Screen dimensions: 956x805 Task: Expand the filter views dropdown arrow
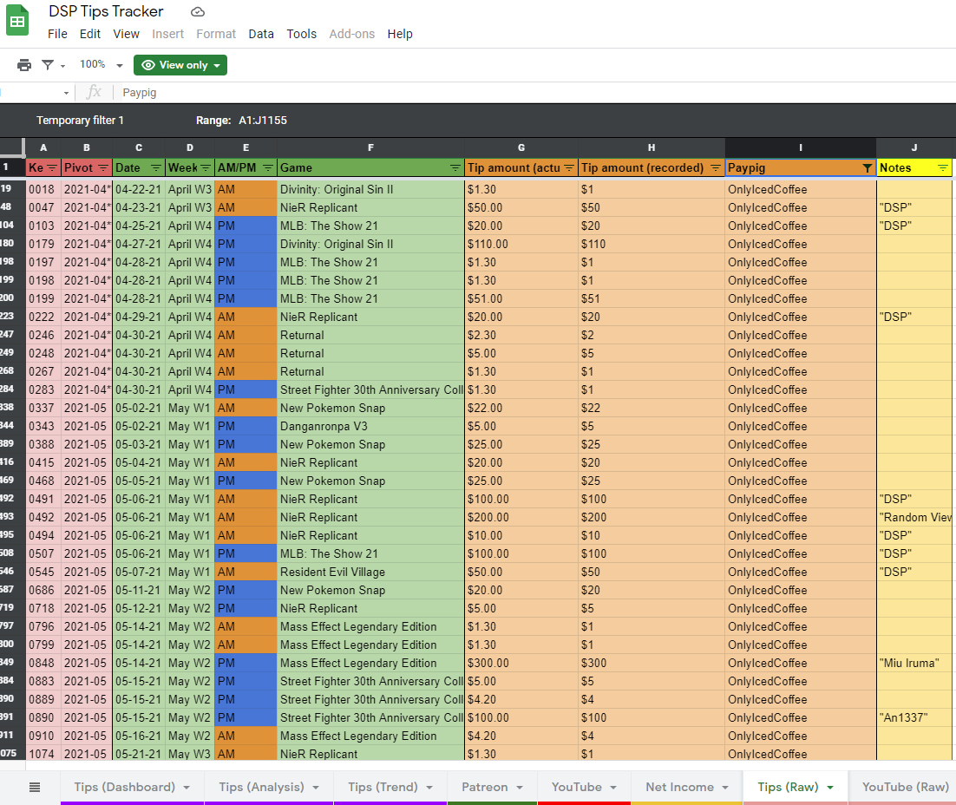tap(62, 66)
